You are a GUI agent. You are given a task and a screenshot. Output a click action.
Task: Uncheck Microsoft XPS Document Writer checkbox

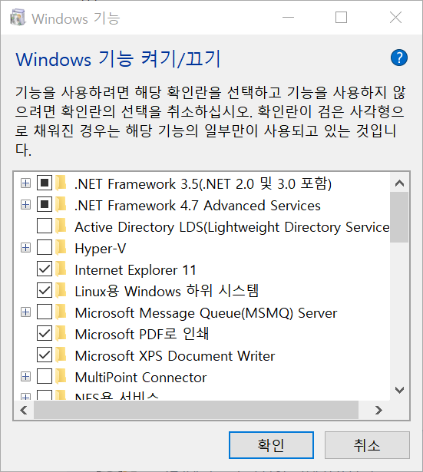click(x=45, y=355)
